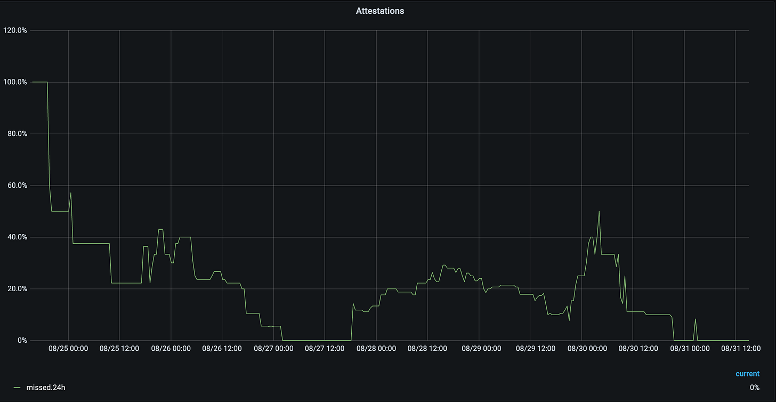776x402 pixels.
Task: Click the 08/25 12:00 x-axis label
Action: (x=119, y=349)
